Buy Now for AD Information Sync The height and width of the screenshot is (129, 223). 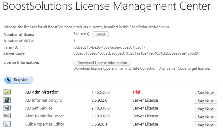tap(205, 101)
